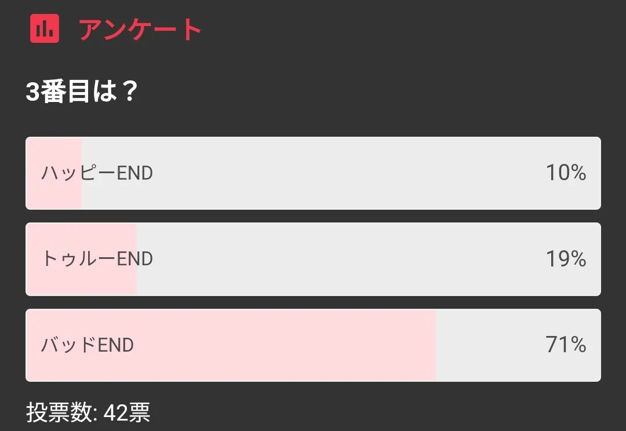Click the word END in トゥルーEND
This screenshot has height=431, width=626.
click(134, 258)
